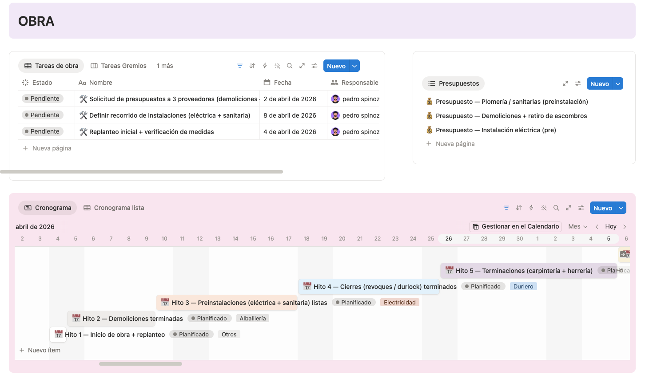Viewport: 645px width, 375px height.
Task: Switch to the Cronograma lista tab
Action: click(x=114, y=208)
